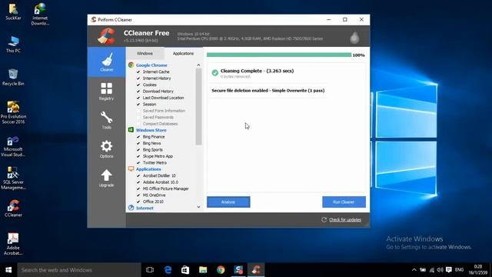492x277 pixels.
Task: Switch to the Windows tab
Action: (x=145, y=53)
